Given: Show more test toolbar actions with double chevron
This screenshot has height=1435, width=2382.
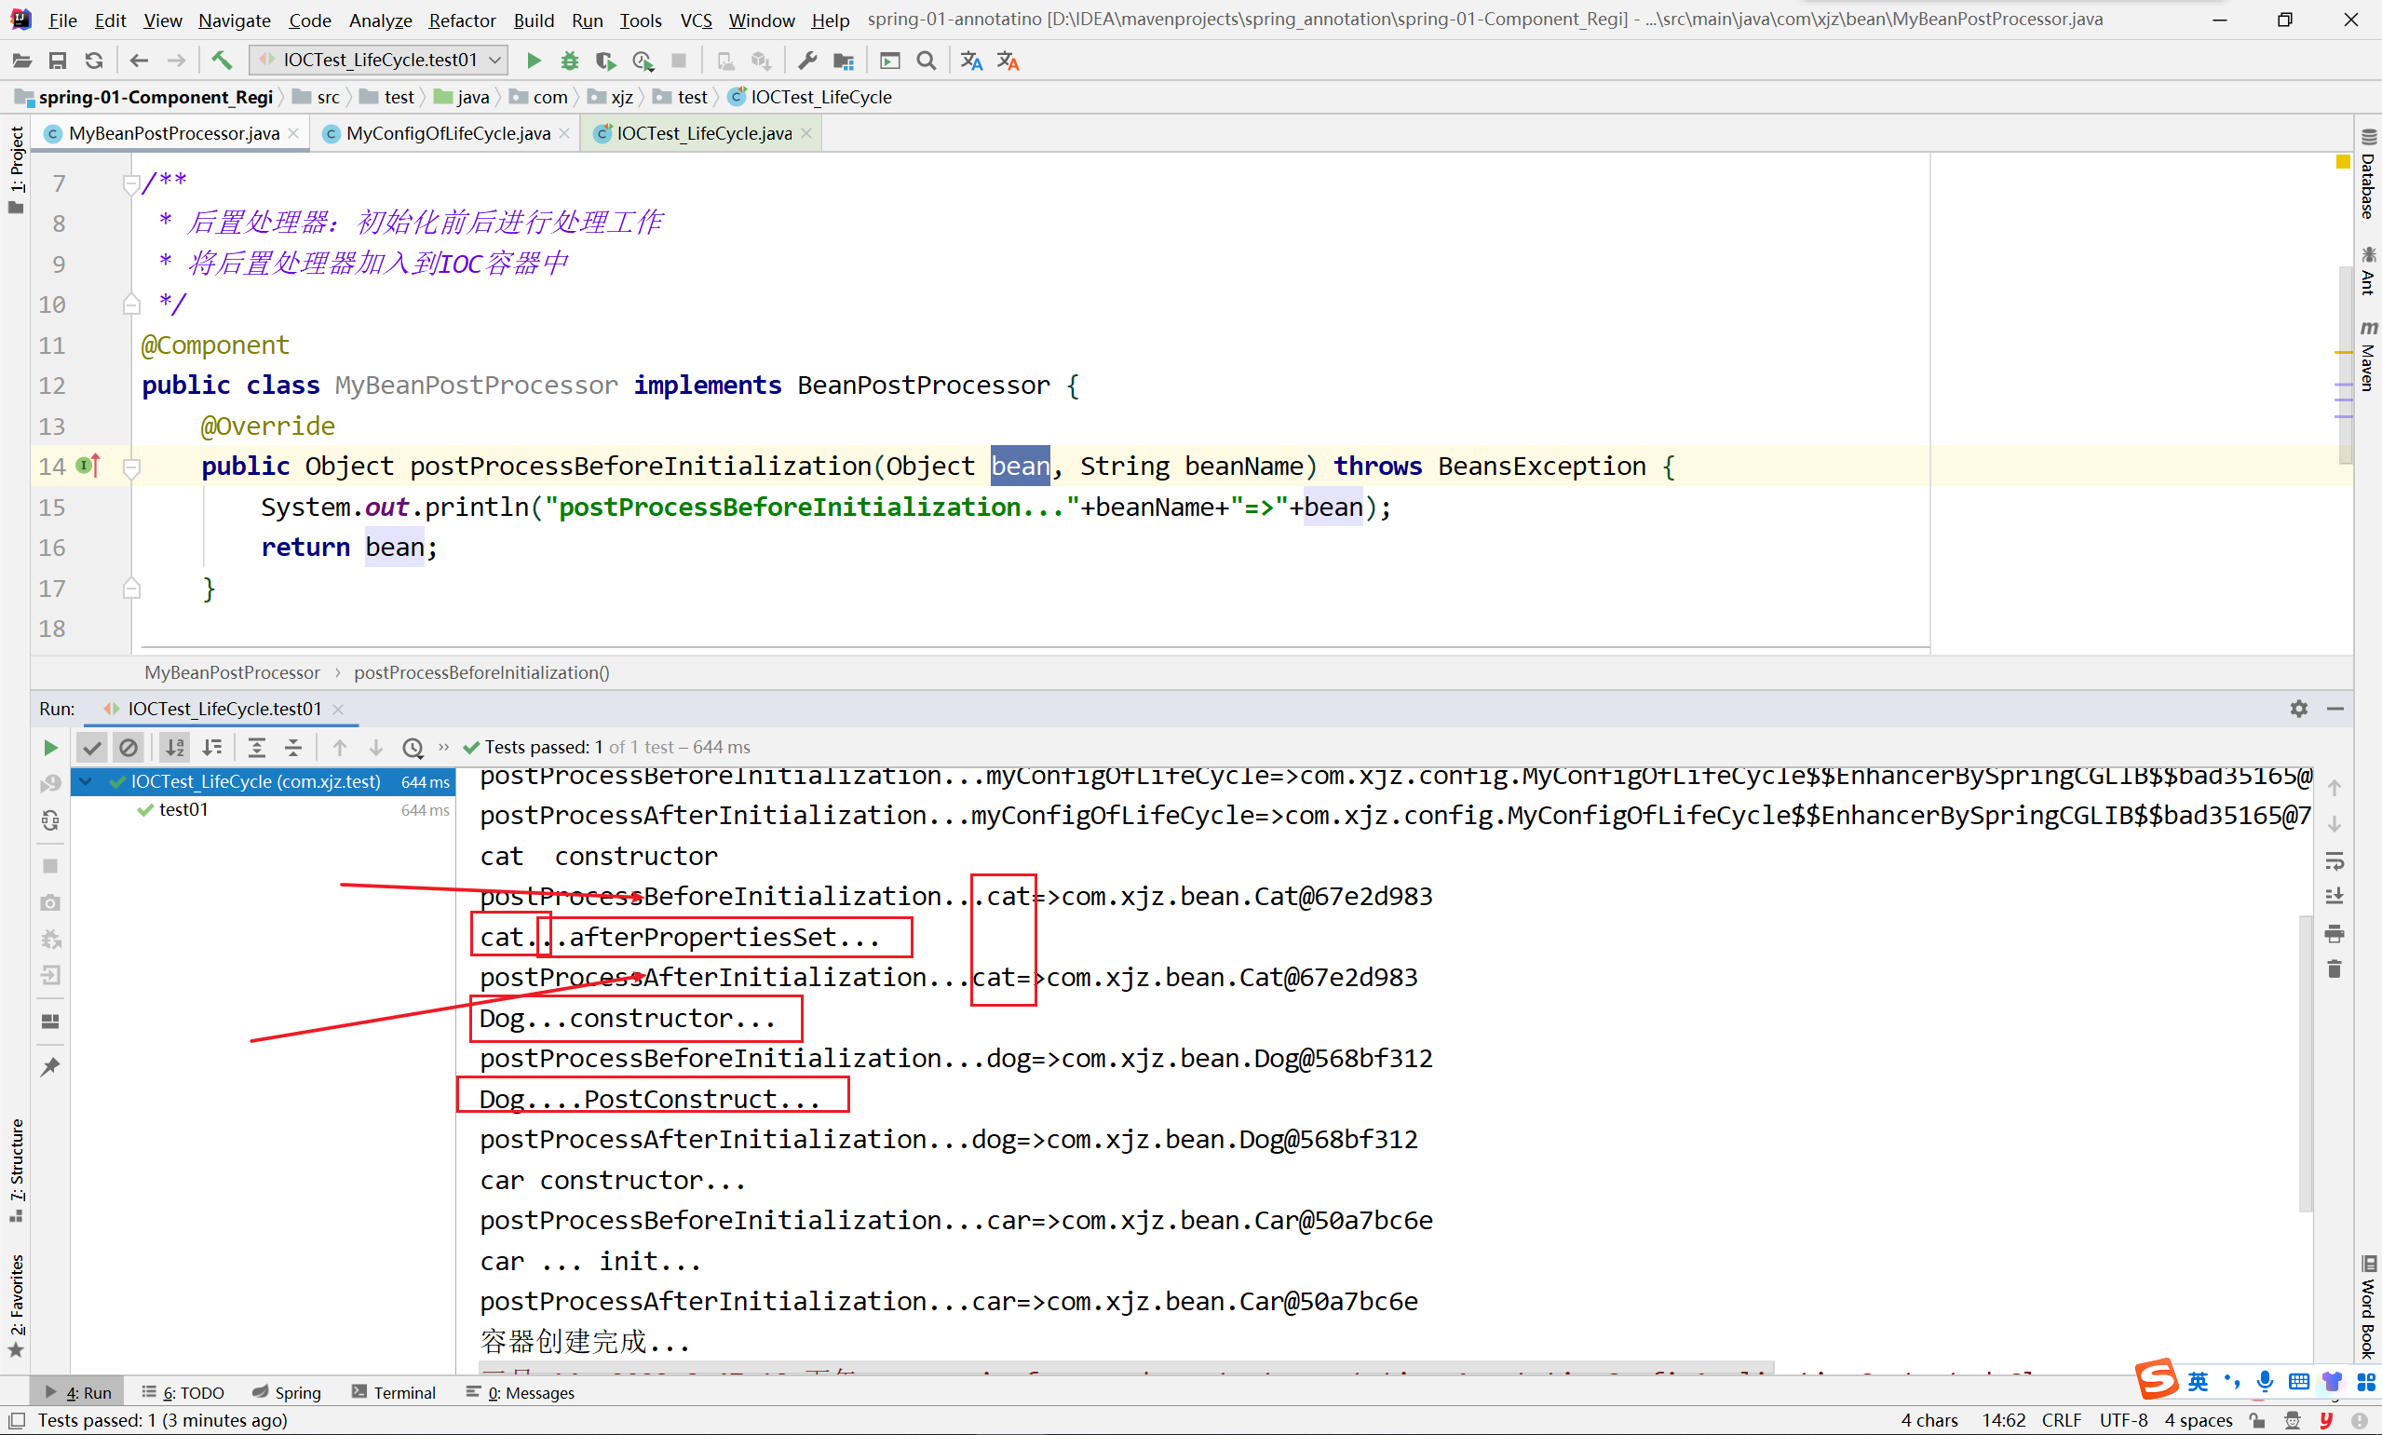Looking at the screenshot, I should 444,747.
